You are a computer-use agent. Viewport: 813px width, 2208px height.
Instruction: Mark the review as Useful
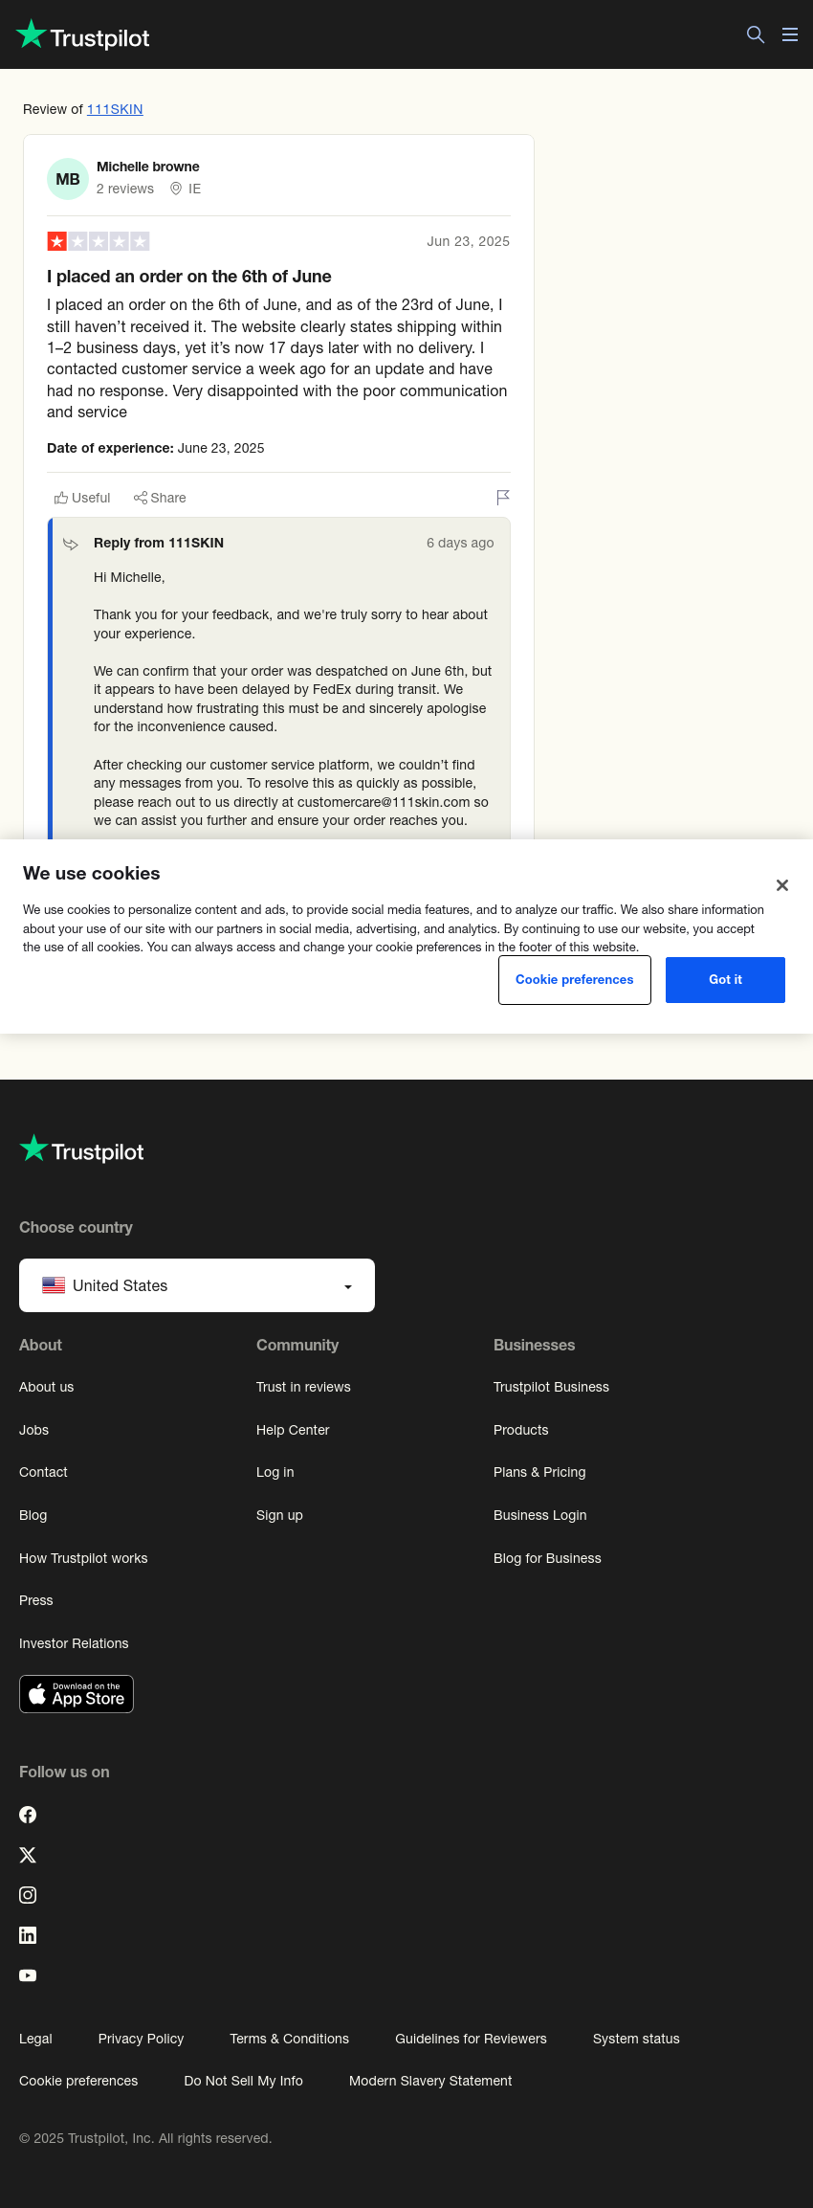[82, 498]
